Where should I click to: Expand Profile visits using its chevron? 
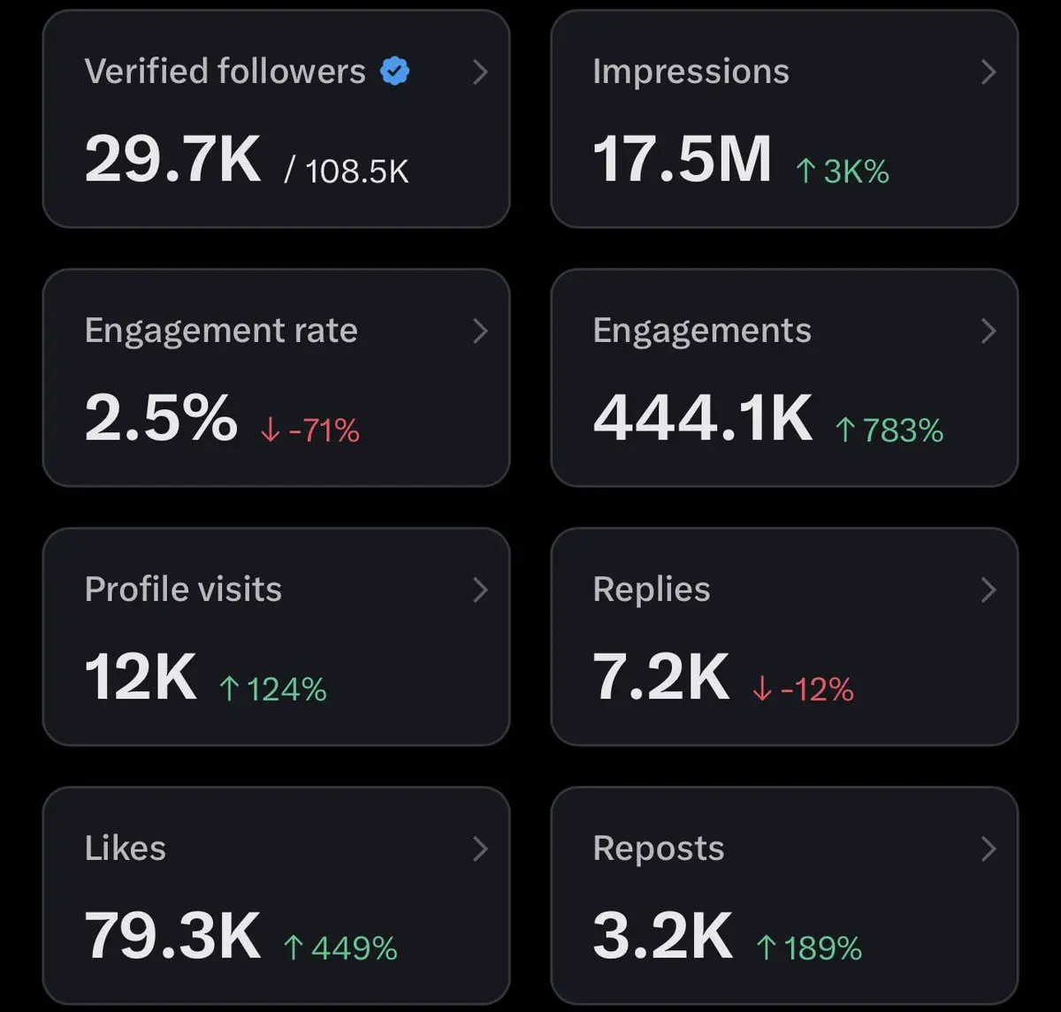pos(480,590)
